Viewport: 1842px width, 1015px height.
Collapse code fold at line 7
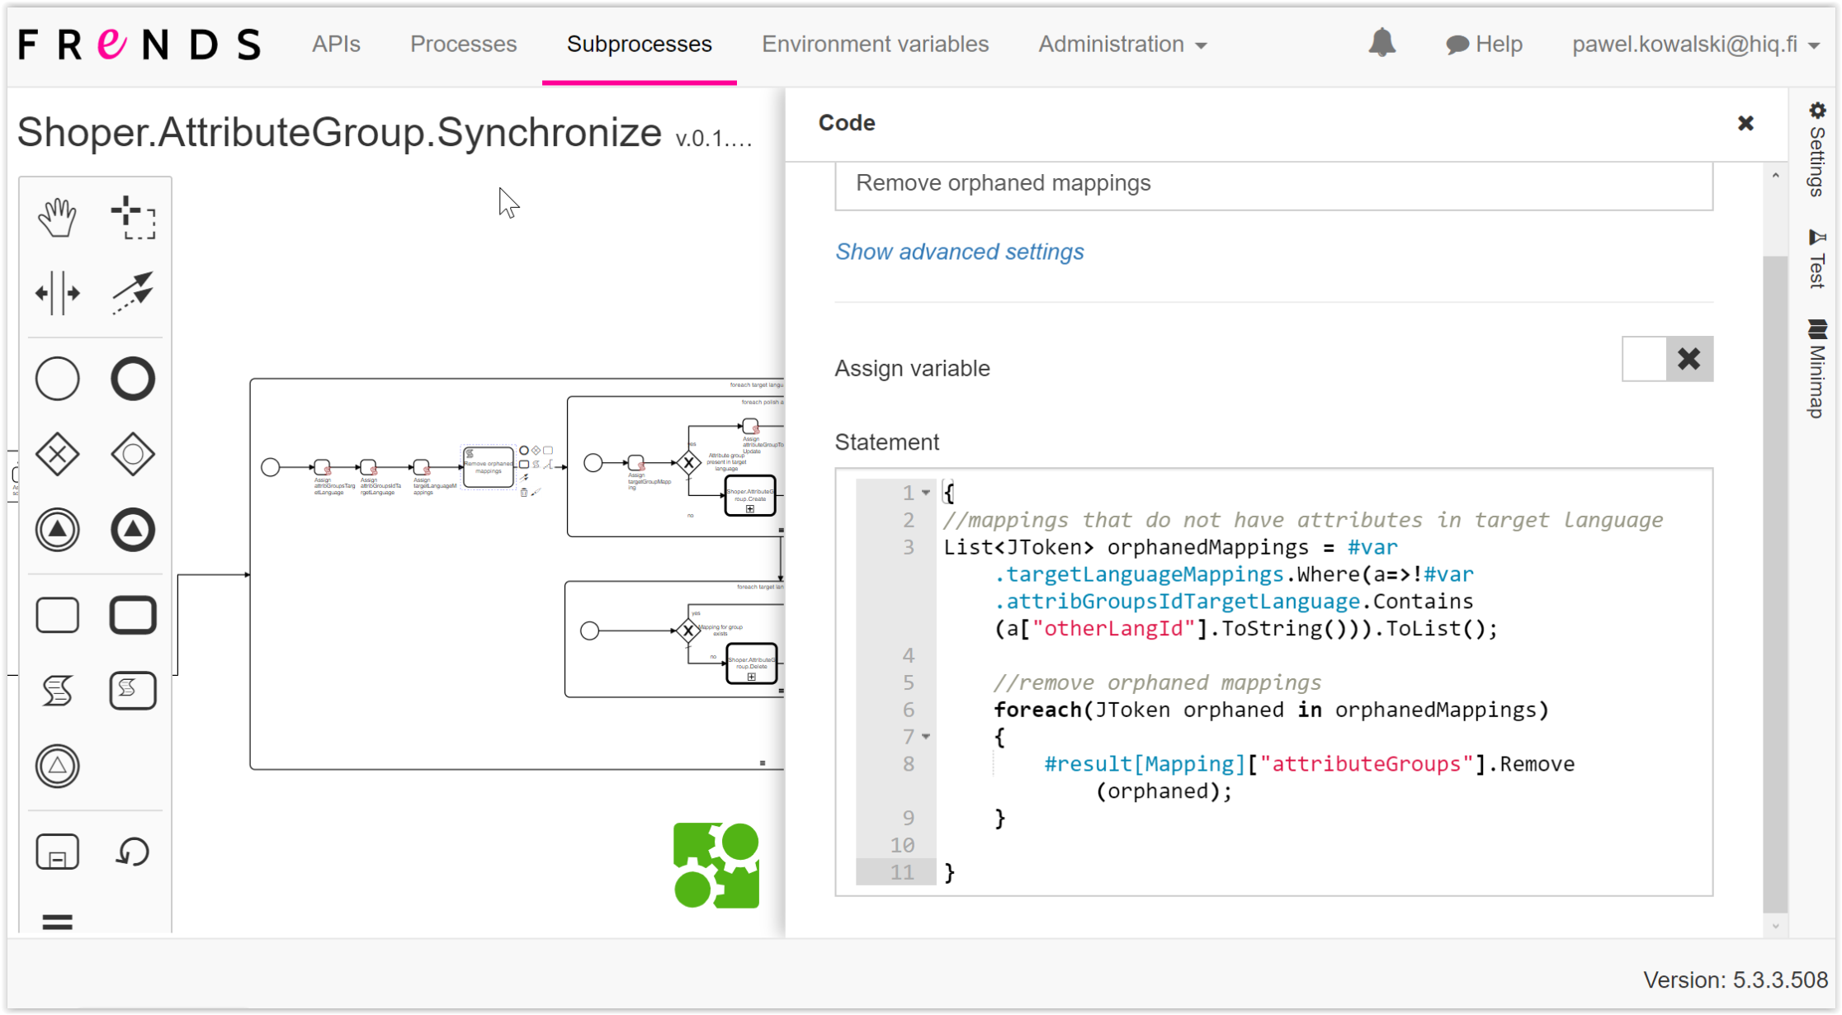coord(926,736)
